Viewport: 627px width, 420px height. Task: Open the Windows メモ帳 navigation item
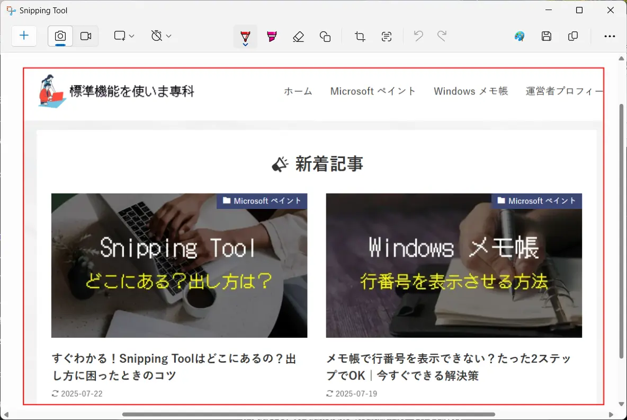[471, 91]
